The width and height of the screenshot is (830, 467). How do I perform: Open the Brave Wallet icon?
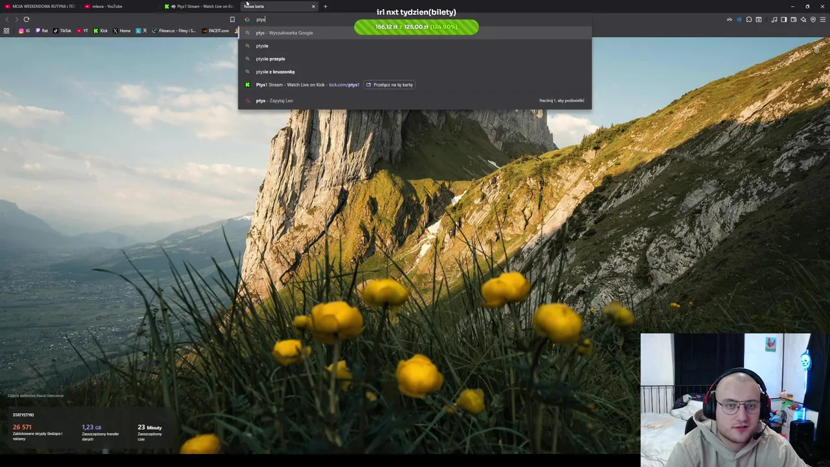[x=794, y=19]
